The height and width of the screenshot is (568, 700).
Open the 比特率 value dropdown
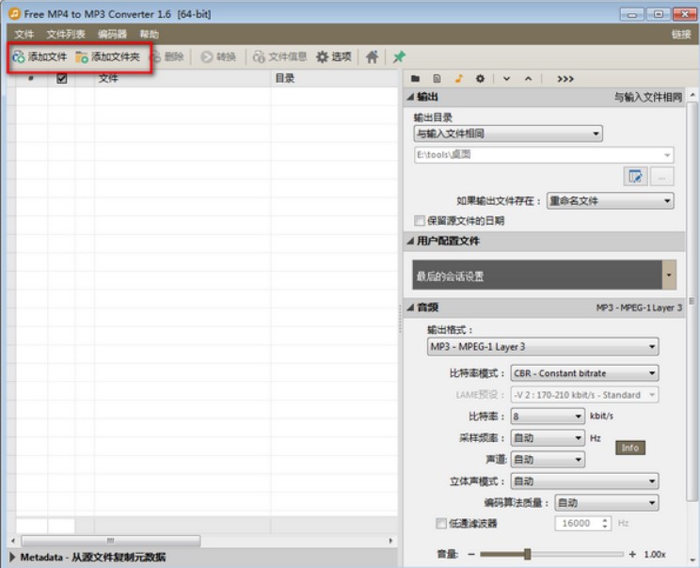pos(548,417)
